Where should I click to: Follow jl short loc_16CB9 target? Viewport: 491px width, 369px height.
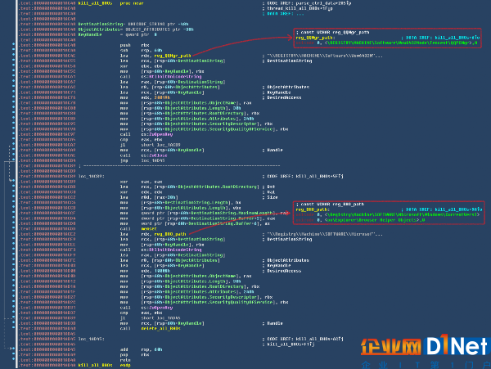[x=160, y=145]
